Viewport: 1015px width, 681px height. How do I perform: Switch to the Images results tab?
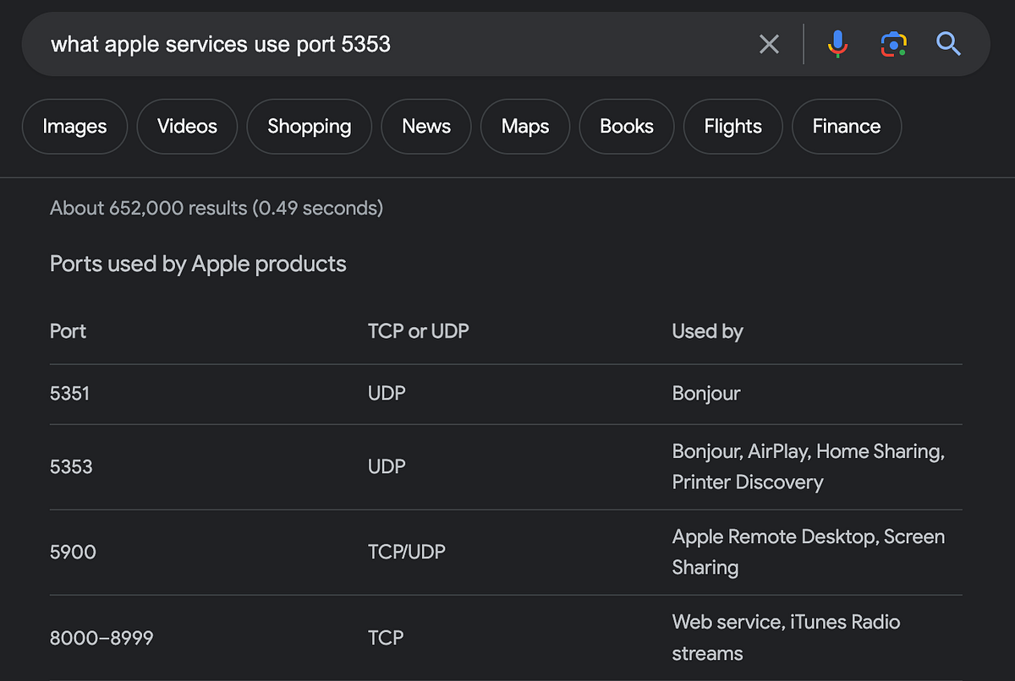coord(74,126)
